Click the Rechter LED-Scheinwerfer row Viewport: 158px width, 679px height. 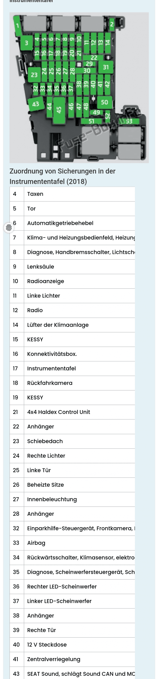tap(72, 586)
